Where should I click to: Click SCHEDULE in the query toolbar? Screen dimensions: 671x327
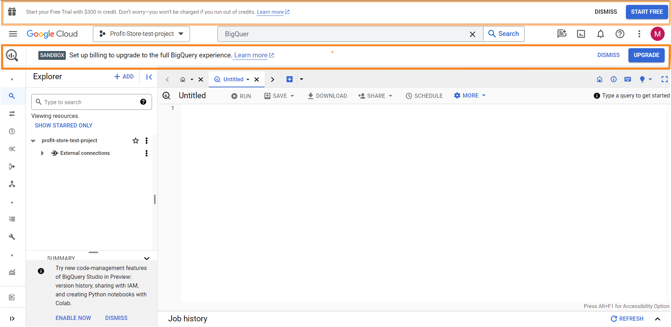[424, 96]
